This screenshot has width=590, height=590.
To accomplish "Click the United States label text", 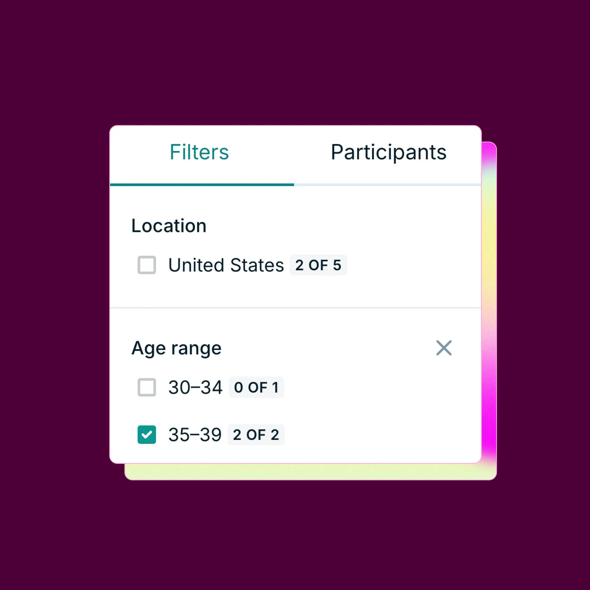I will [x=226, y=265].
